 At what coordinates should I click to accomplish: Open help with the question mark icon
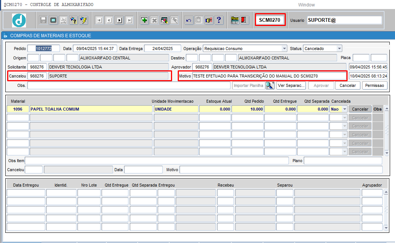219,20
